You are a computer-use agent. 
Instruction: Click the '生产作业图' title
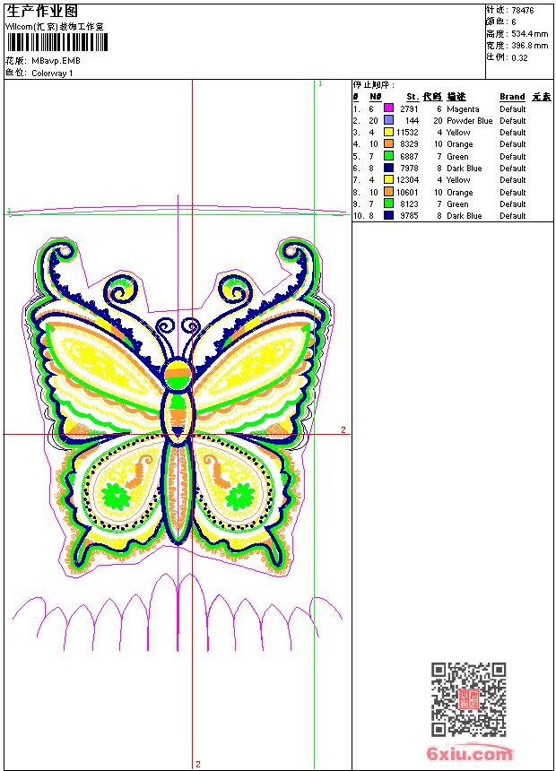[x=42, y=12]
